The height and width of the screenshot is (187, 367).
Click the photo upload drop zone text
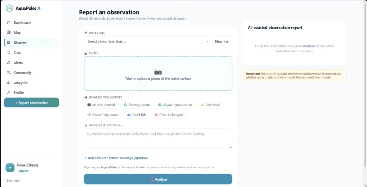[x=158, y=79]
